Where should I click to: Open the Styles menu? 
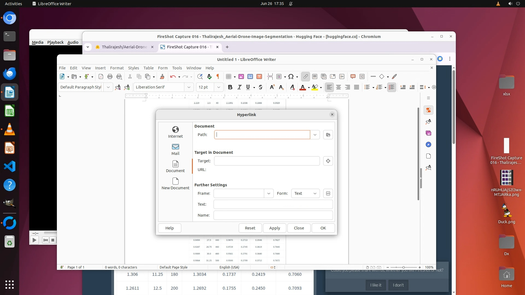[x=133, y=68]
